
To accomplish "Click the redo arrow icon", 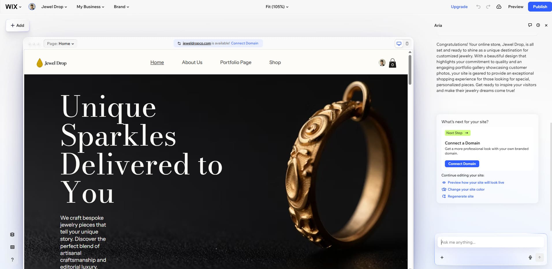I will 488,7.
